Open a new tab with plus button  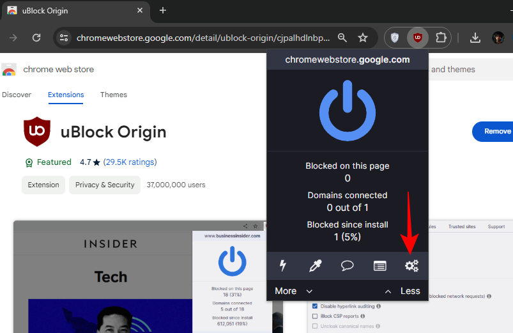coord(163,10)
